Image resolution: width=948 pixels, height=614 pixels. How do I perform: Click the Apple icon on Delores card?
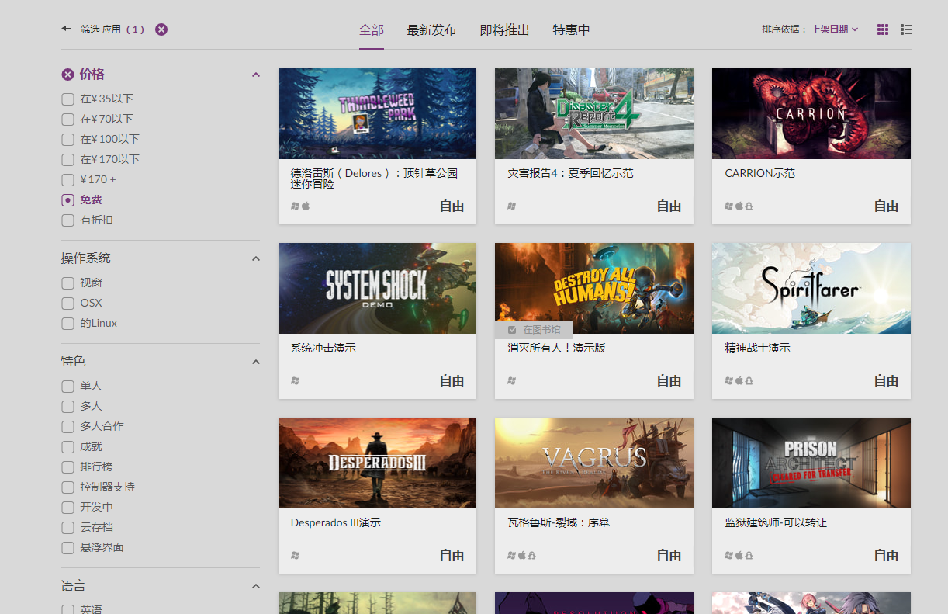pos(306,206)
